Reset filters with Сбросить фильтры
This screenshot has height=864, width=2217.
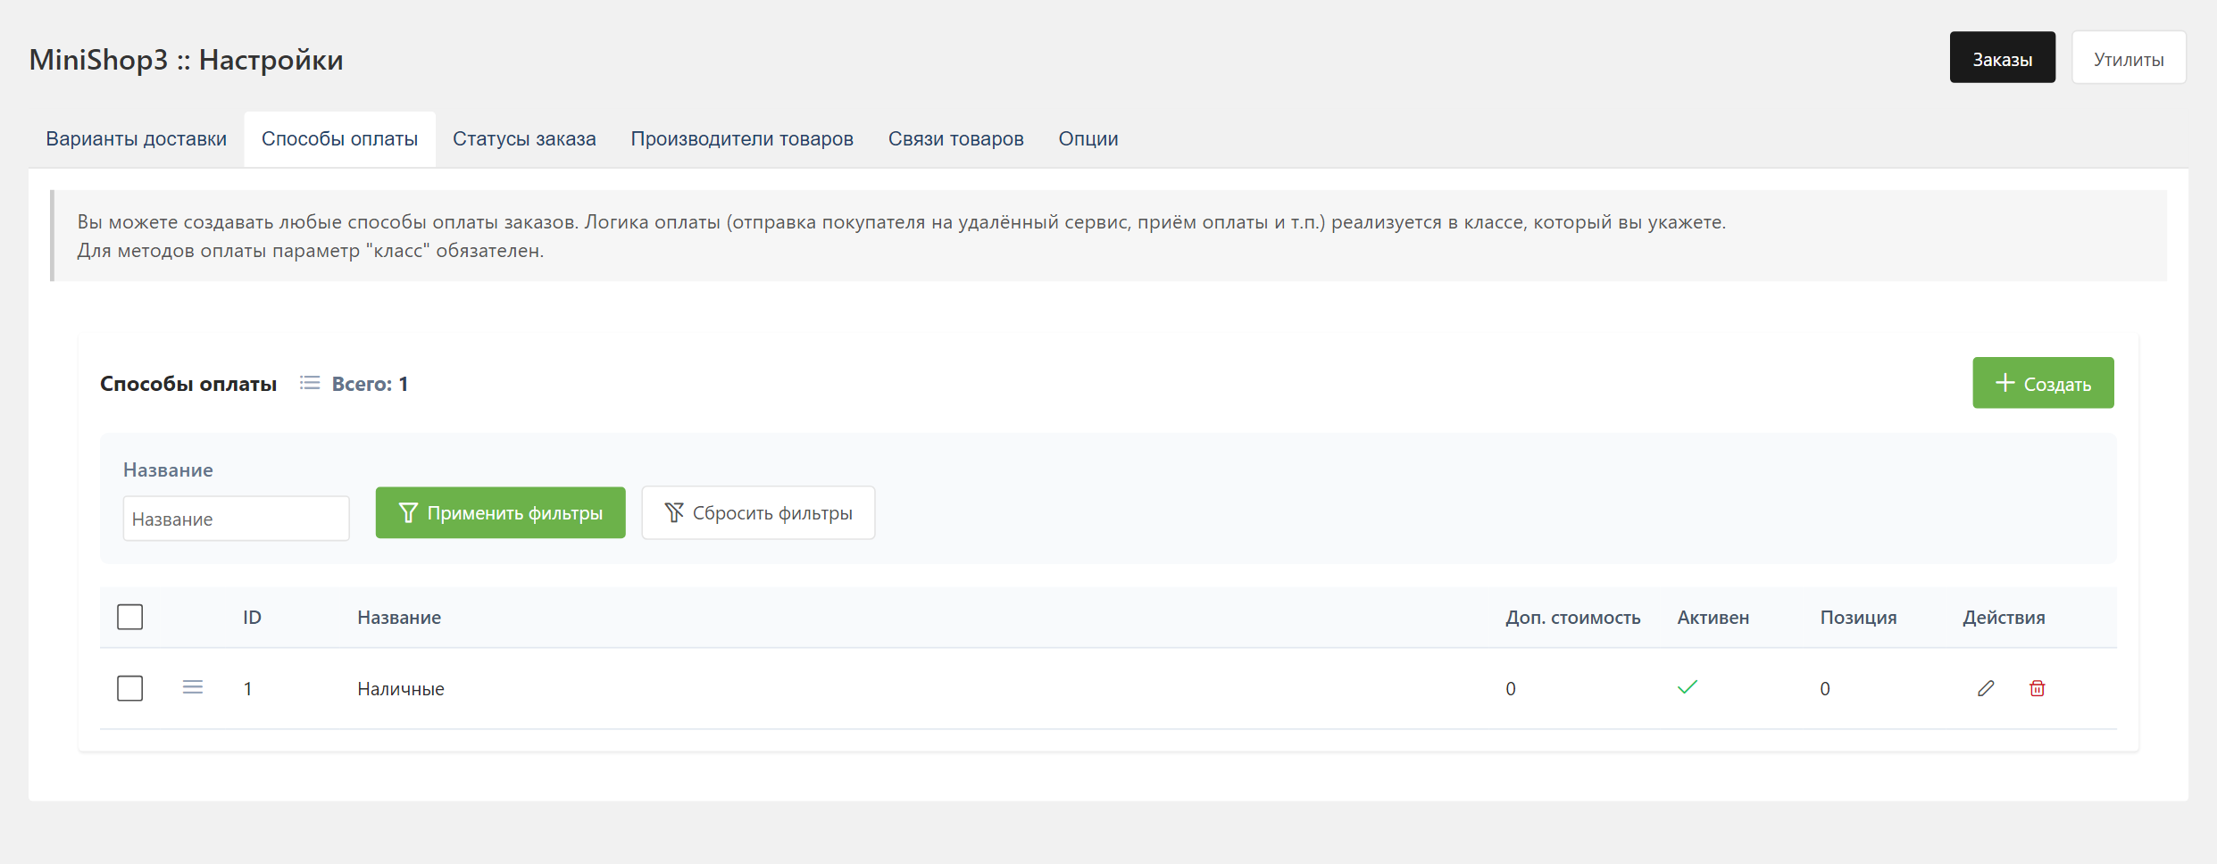(x=759, y=512)
